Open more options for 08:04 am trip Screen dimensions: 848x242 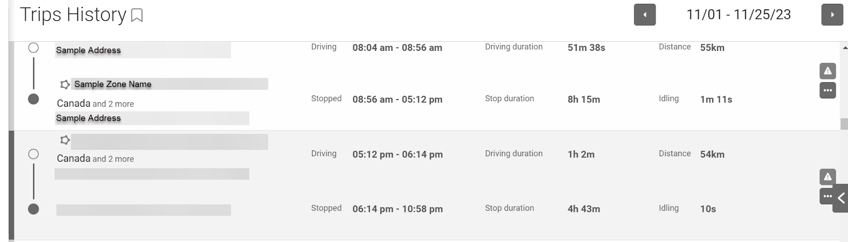click(x=827, y=91)
